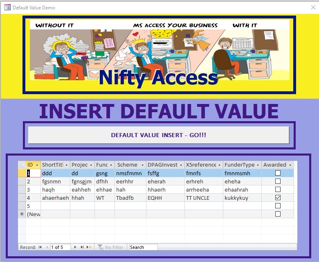
Task: Click the No Filter funnel icon
Action: coord(101,247)
